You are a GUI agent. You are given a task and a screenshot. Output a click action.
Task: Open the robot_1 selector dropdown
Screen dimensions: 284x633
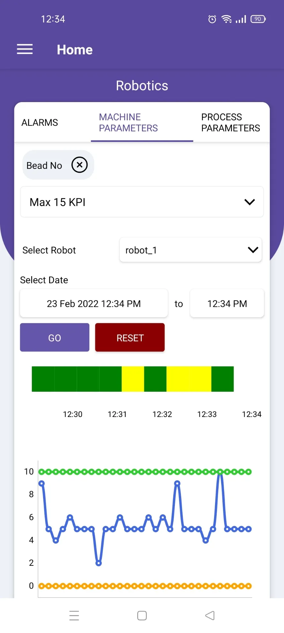(191, 250)
